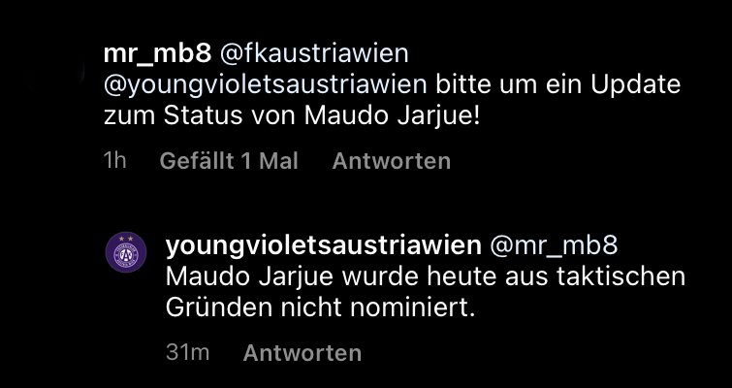
Task: View likes via 'Gefällt 1 Mal'
Action: point(229,161)
